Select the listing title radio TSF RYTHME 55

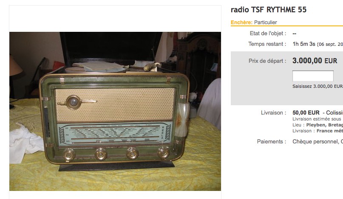pyautogui.click(x=269, y=10)
